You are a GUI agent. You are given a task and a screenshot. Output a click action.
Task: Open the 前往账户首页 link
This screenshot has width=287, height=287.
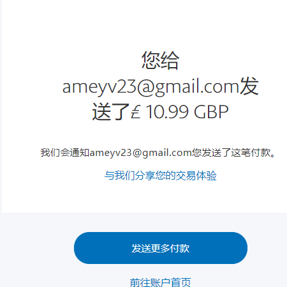(160, 282)
